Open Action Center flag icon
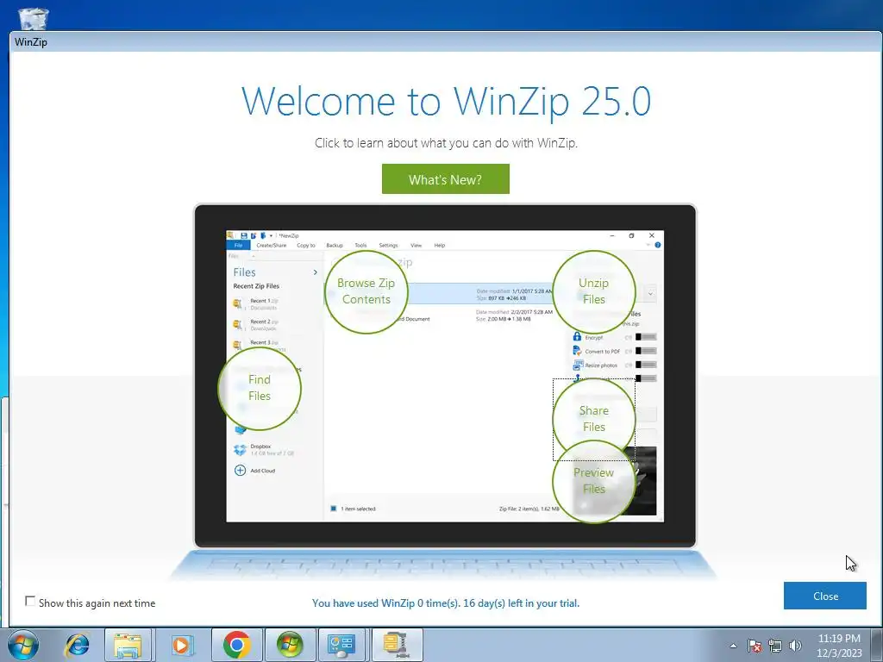 tap(755, 646)
